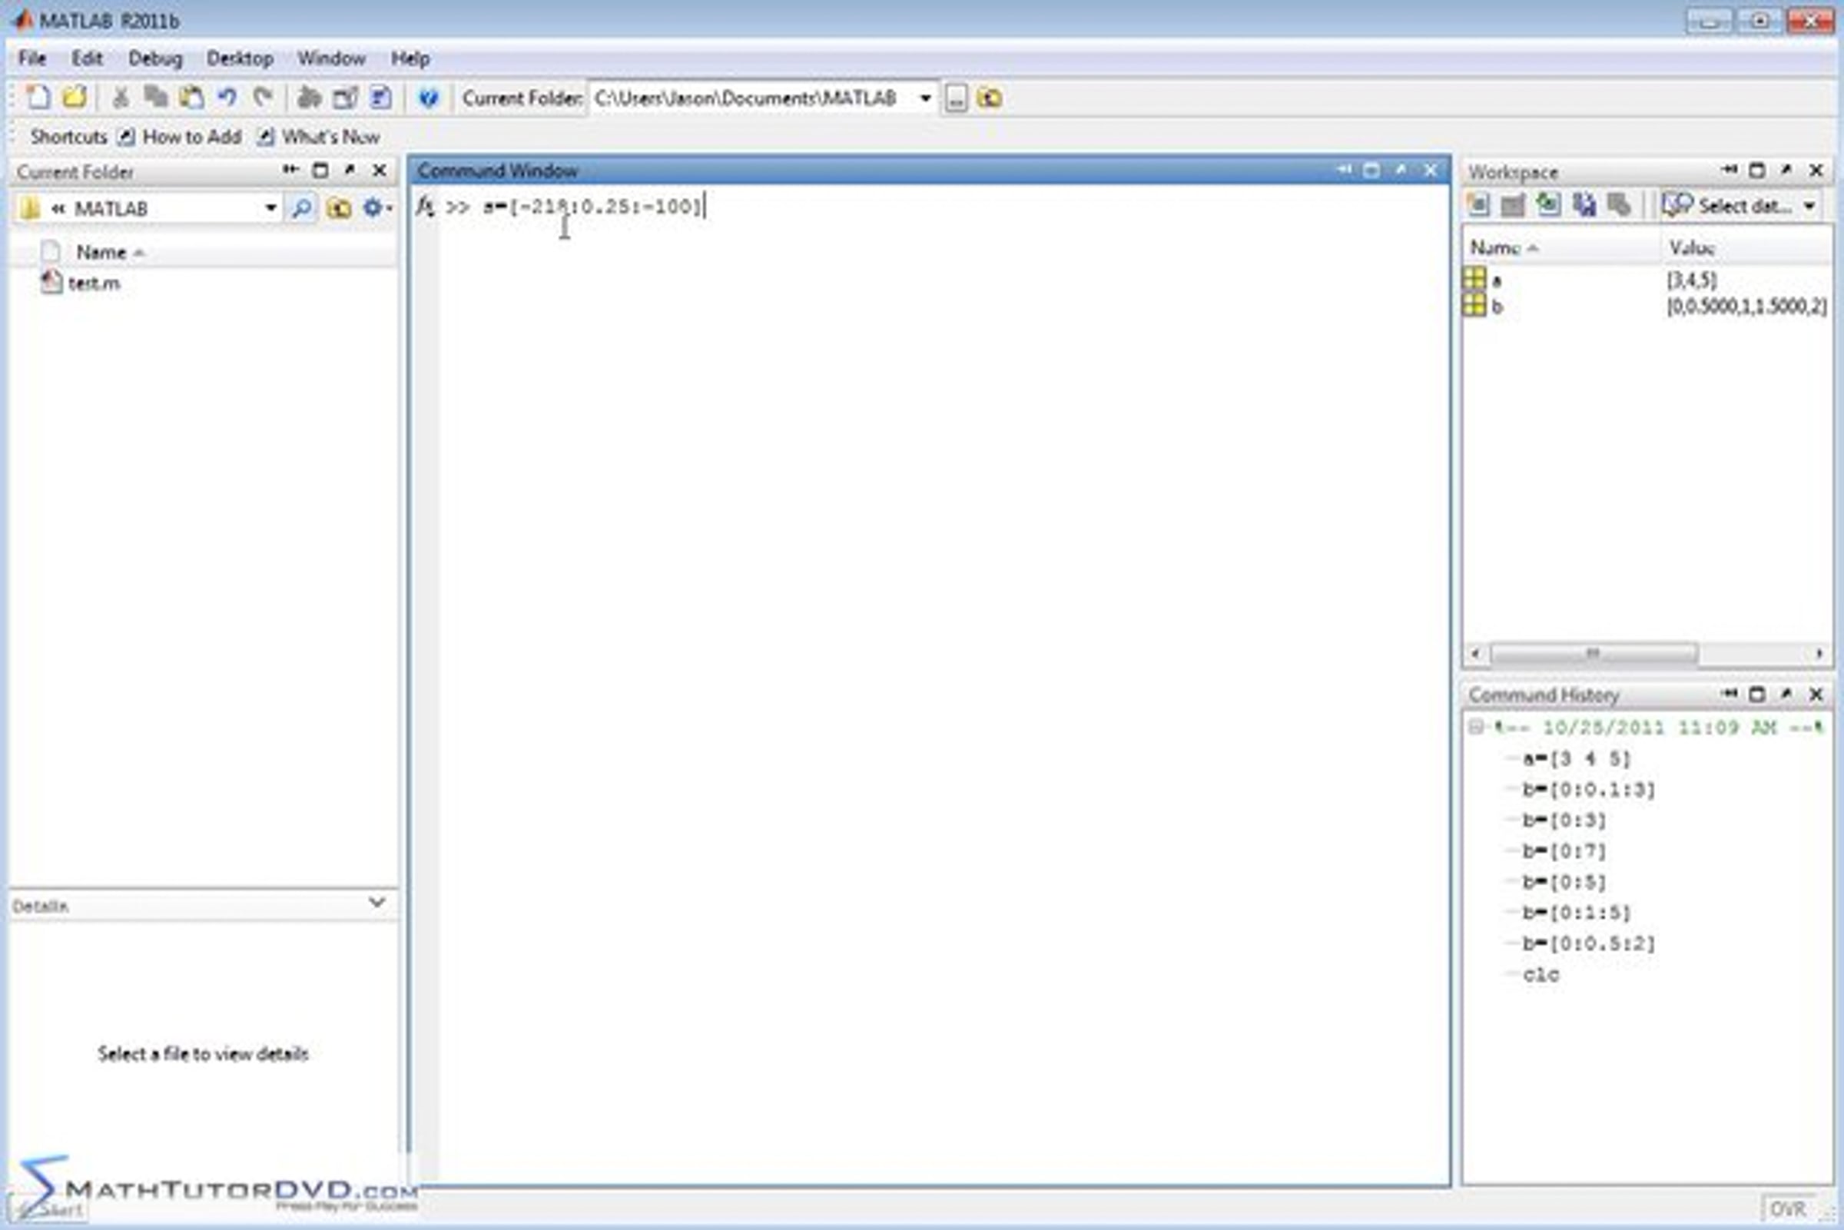Select history entry a=[3 4 5]
The image size is (1844, 1230).
pyautogui.click(x=1576, y=758)
